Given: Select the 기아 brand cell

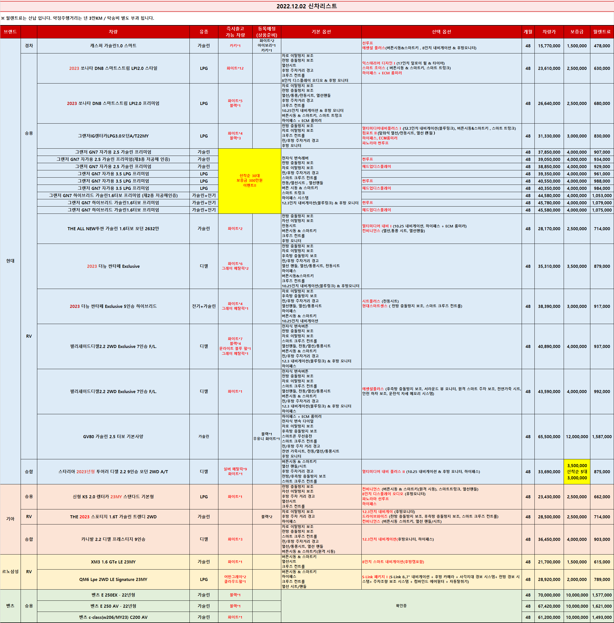Looking at the screenshot, I should click(10, 519).
